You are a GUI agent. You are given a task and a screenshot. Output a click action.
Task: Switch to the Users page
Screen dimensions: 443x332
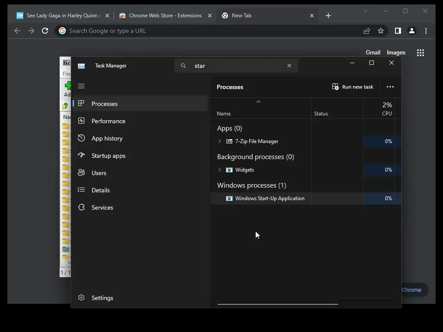pyautogui.click(x=141, y=173)
